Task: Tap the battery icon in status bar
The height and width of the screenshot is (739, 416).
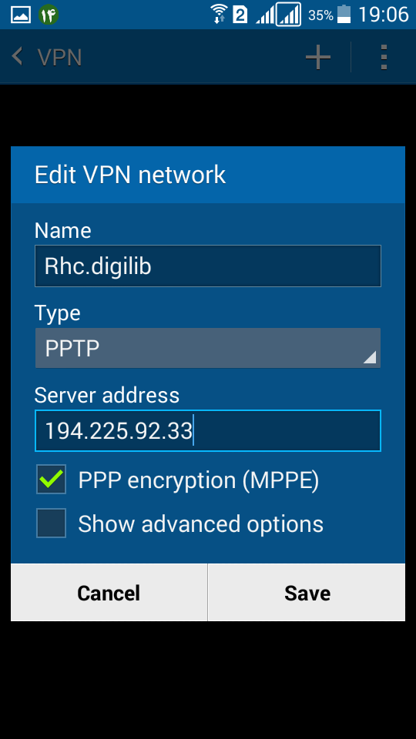Action: 344,14
